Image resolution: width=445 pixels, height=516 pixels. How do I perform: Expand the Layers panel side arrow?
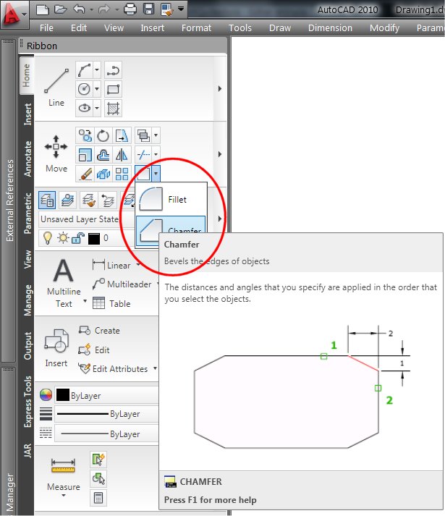click(220, 219)
